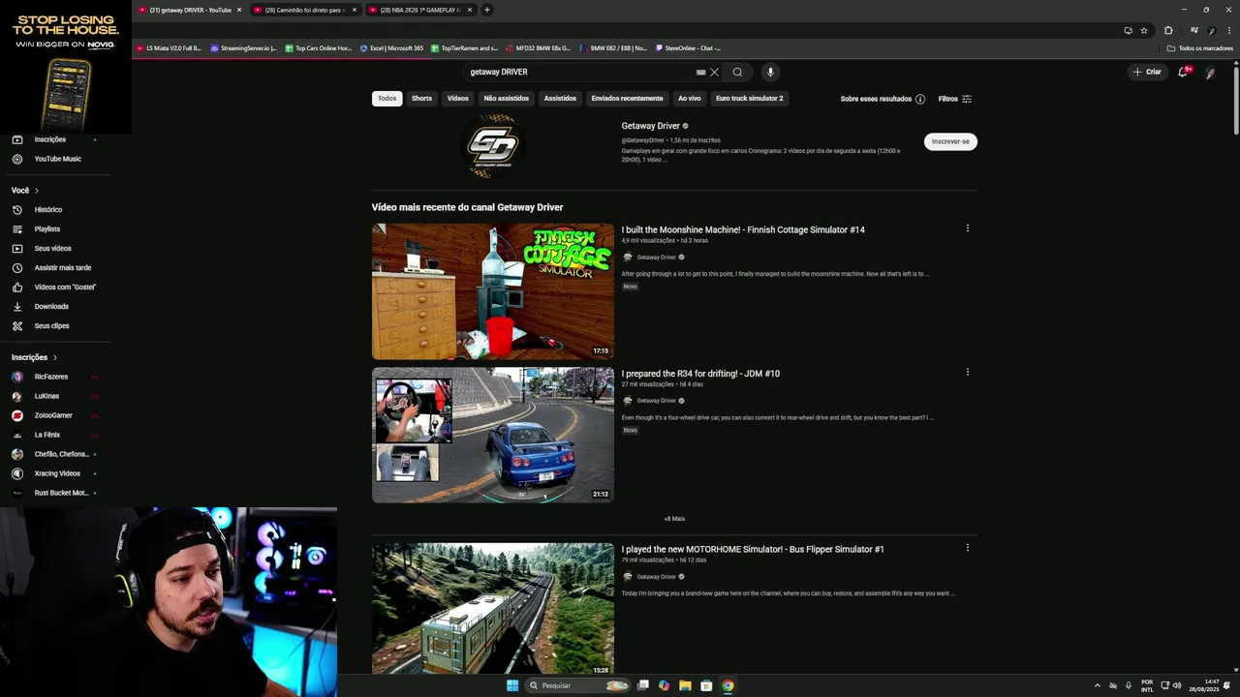Start voice search with microphone
The width and height of the screenshot is (1240, 697).
click(770, 72)
